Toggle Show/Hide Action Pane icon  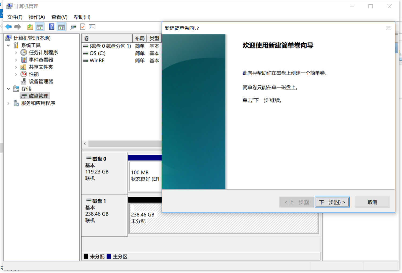coord(62,27)
